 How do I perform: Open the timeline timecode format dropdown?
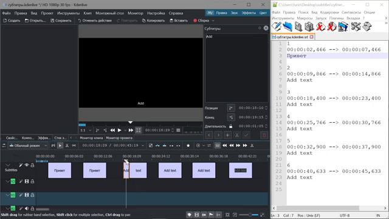pyautogui.click(x=143, y=145)
